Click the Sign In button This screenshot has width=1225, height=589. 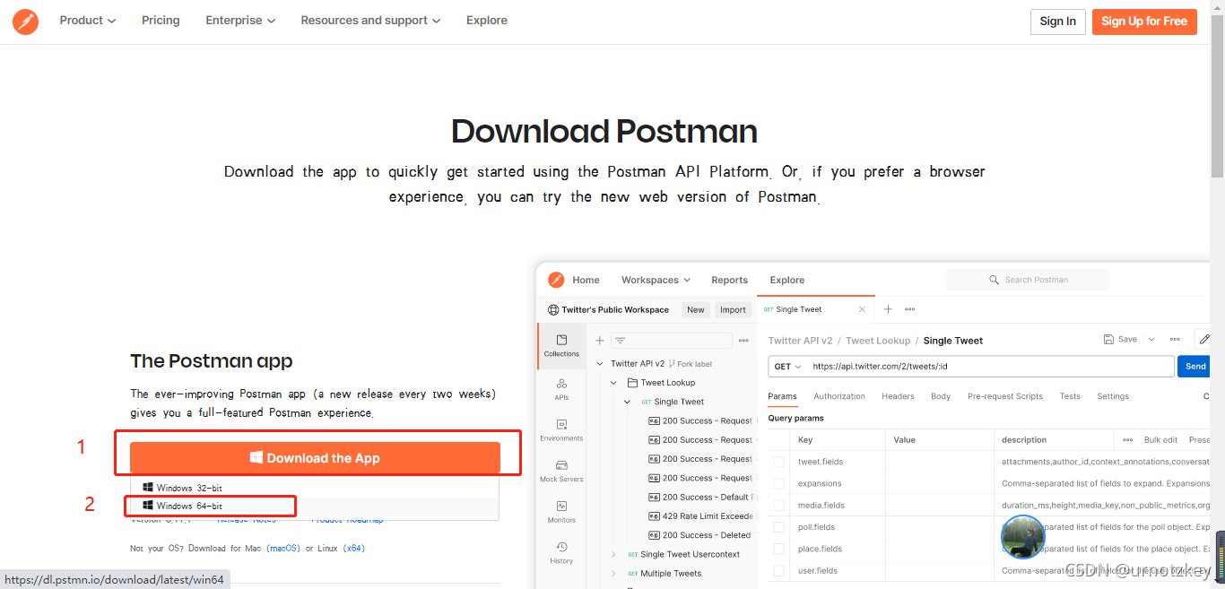coord(1058,22)
